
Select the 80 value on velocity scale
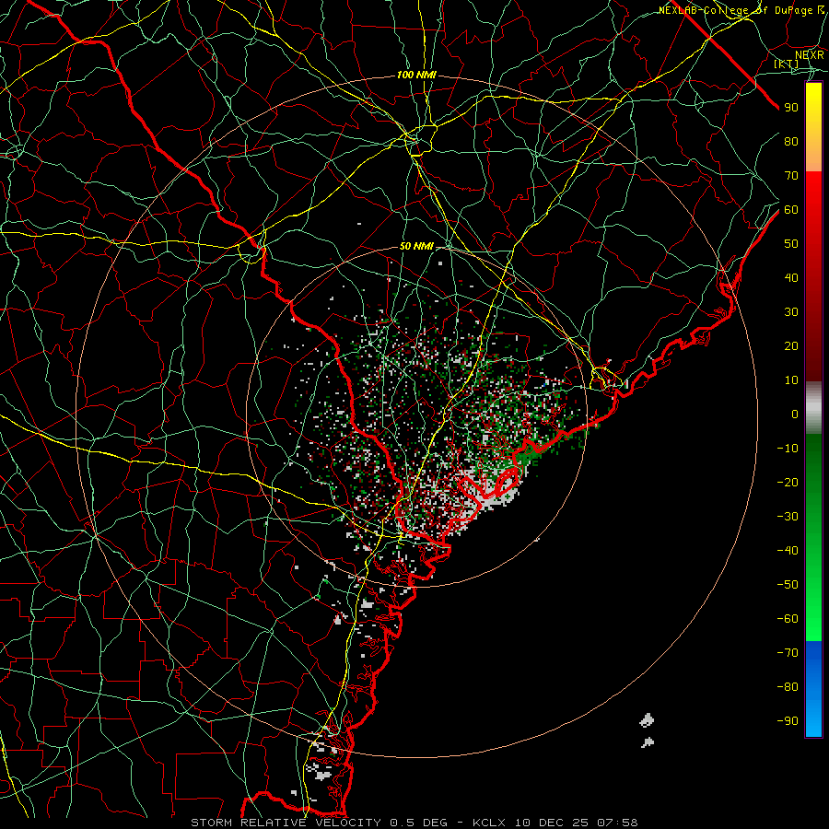coord(791,141)
